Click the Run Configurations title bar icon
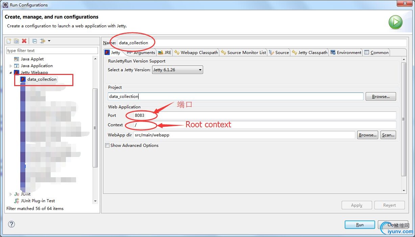 pyautogui.click(x=5, y=5)
